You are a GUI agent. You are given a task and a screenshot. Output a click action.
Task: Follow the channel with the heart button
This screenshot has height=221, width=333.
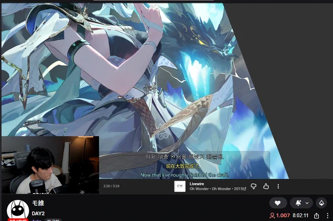[278, 203]
